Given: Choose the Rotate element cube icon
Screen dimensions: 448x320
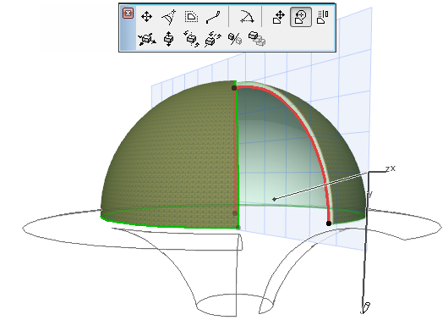Looking at the screenshot, I should (191, 39).
